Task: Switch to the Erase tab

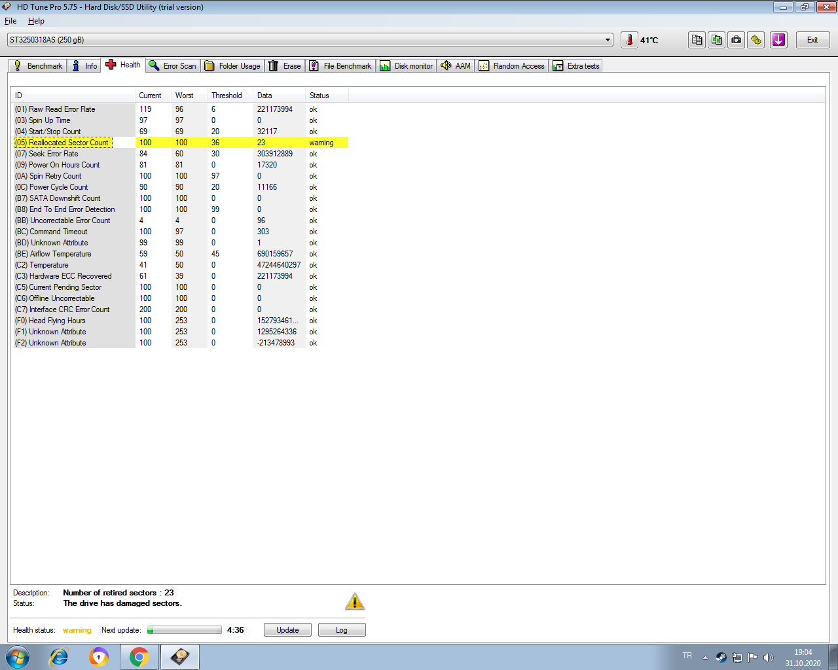Action: pyautogui.click(x=285, y=66)
